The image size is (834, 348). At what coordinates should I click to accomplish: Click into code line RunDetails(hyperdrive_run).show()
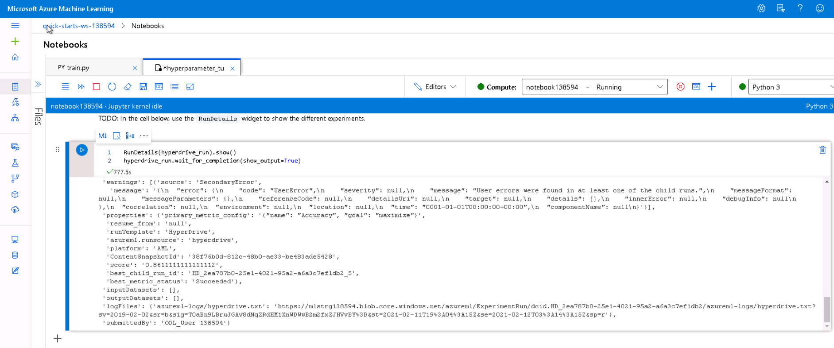click(180, 152)
